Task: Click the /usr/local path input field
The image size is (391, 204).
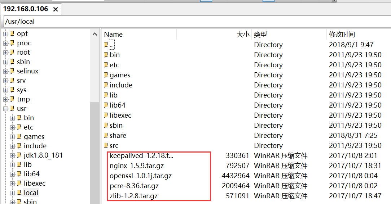Action: [x=197, y=21]
